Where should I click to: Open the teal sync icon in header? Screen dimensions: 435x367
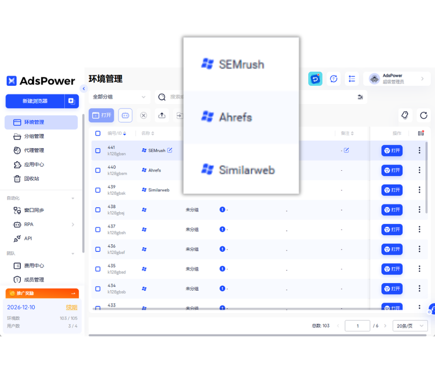pos(315,79)
